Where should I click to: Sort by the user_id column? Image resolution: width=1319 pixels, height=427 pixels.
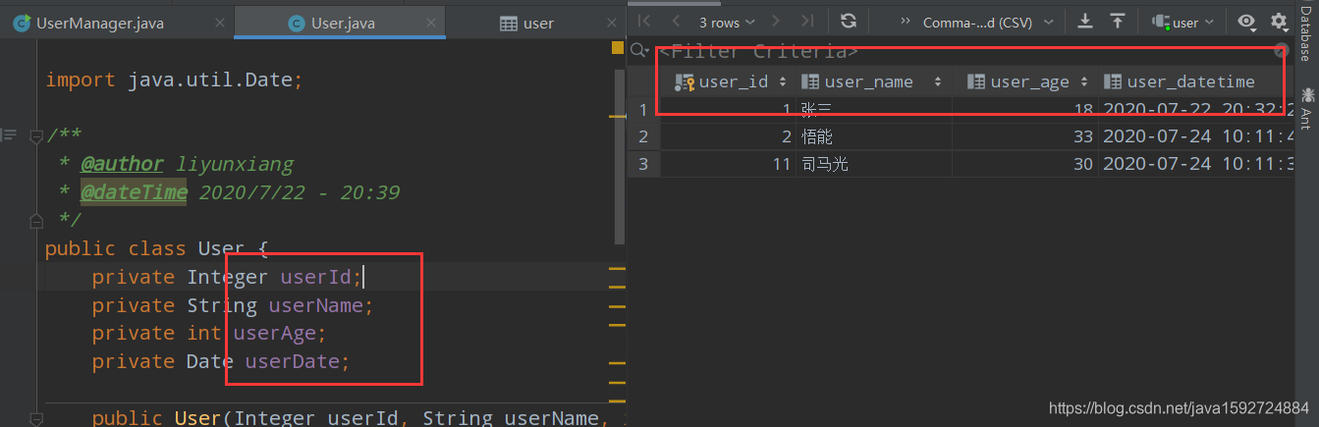732,81
